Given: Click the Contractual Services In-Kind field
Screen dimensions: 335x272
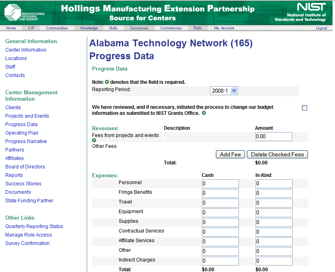Looking at the screenshot, I should click(x=274, y=232).
